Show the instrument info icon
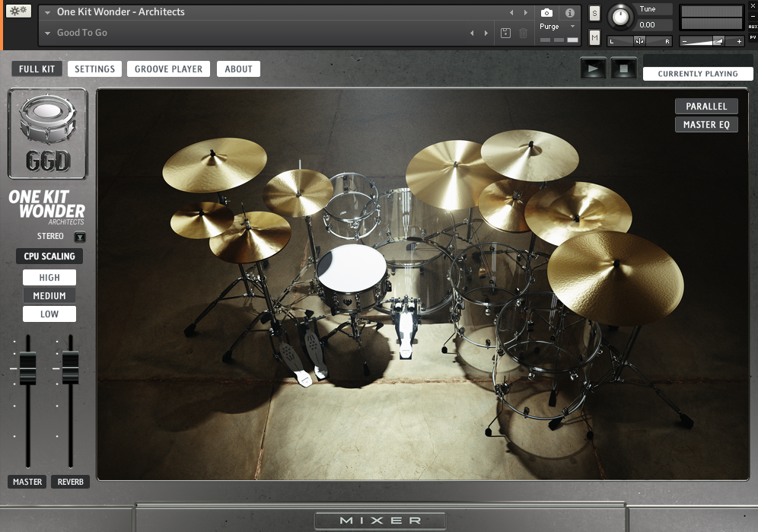Viewport: 758px width, 532px height. click(570, 13)
